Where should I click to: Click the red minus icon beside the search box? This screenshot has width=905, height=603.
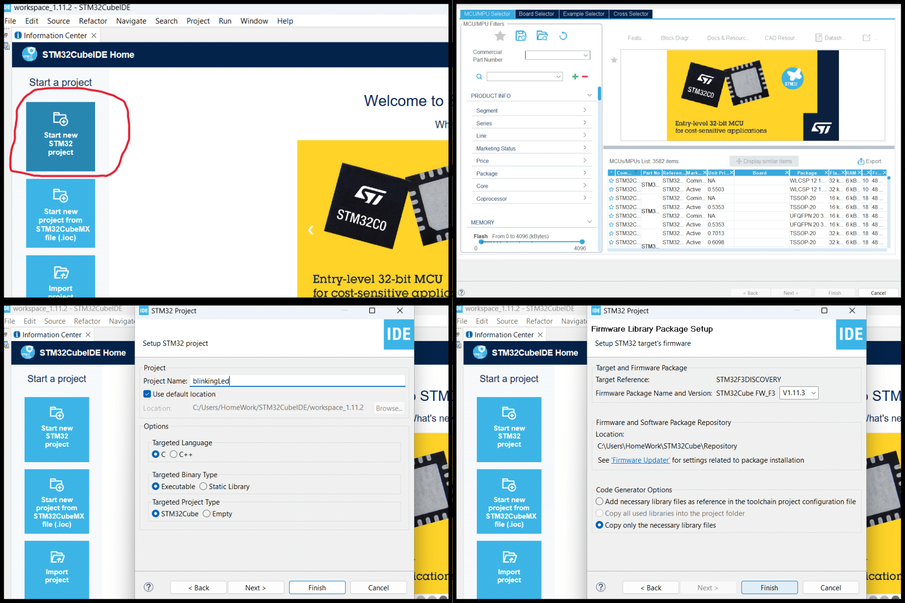(x=585, y=77)
